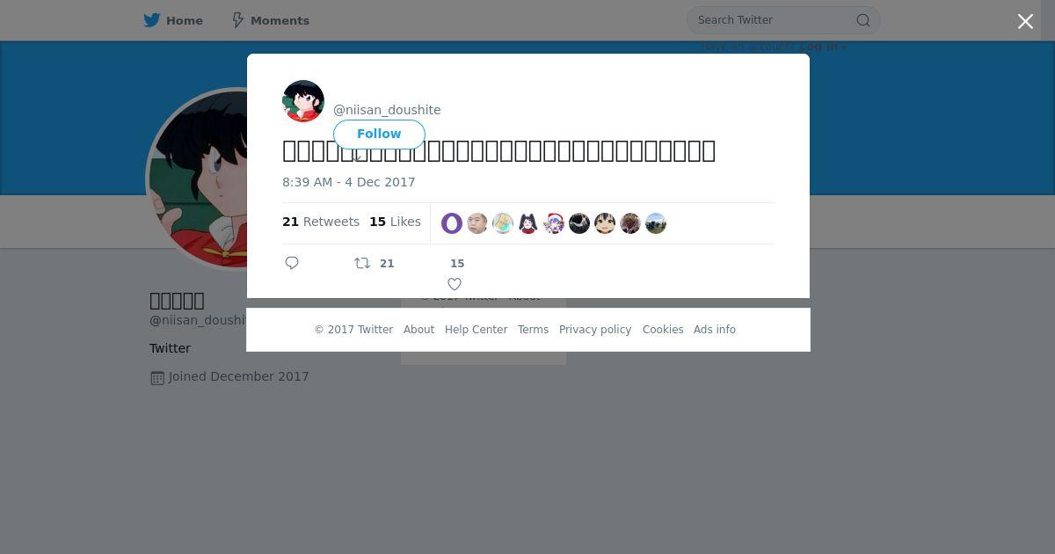Like the tweet with heart icon
1055x554 pixels.
455,284
